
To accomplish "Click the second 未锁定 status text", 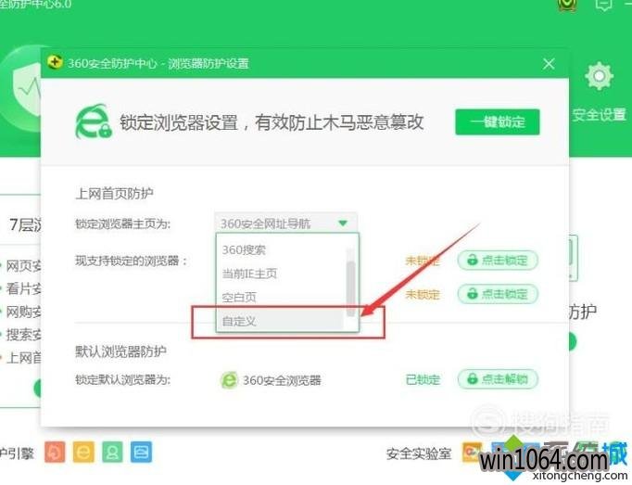I will coord(423,294).
